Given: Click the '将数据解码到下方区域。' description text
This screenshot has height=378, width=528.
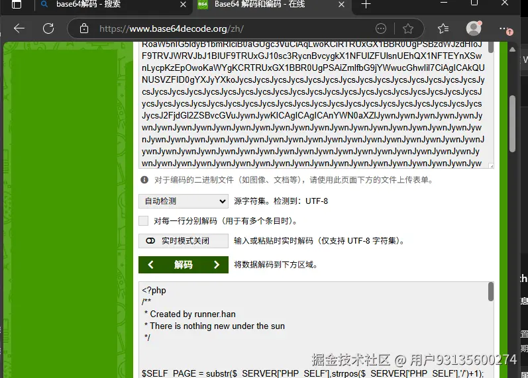Looking at the screenshot, I should pos(276,265).
